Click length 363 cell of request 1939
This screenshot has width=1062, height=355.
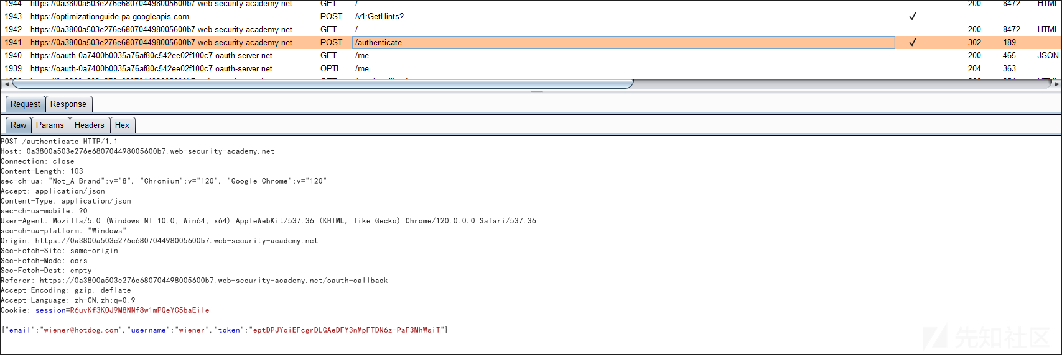point(1009,68)
